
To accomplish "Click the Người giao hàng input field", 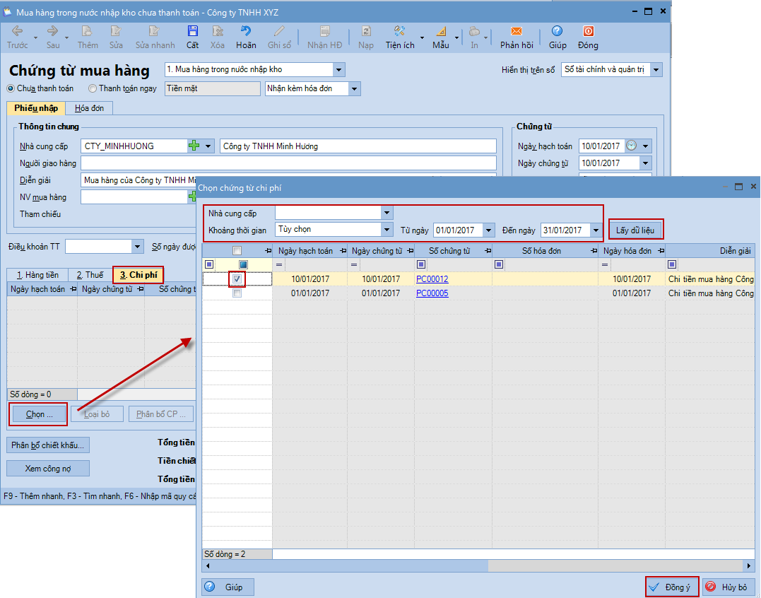I will [x=288, y=163].
